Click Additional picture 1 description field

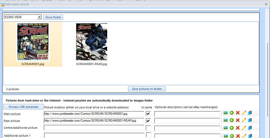(188, 136)
